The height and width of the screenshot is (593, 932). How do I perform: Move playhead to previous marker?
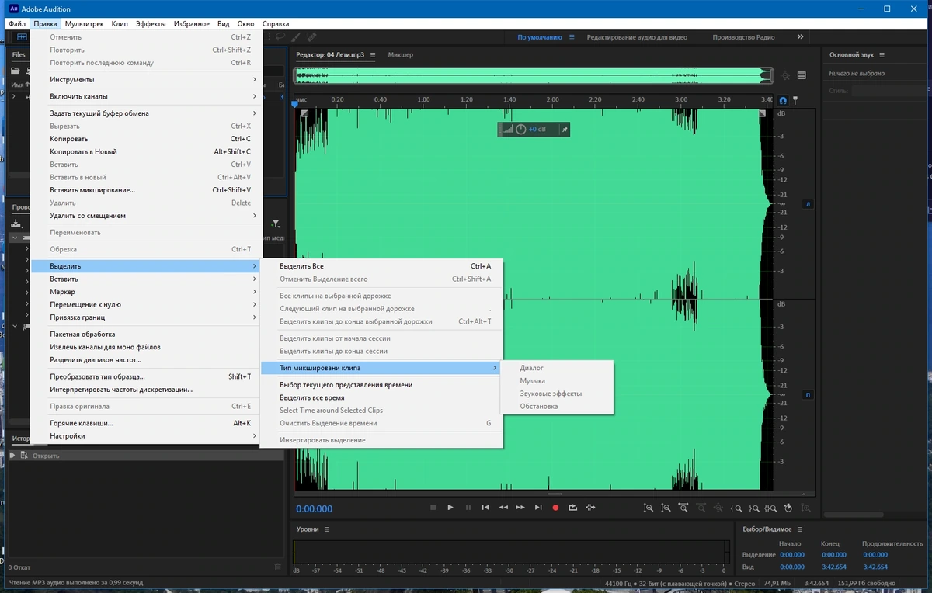[485, 508]
